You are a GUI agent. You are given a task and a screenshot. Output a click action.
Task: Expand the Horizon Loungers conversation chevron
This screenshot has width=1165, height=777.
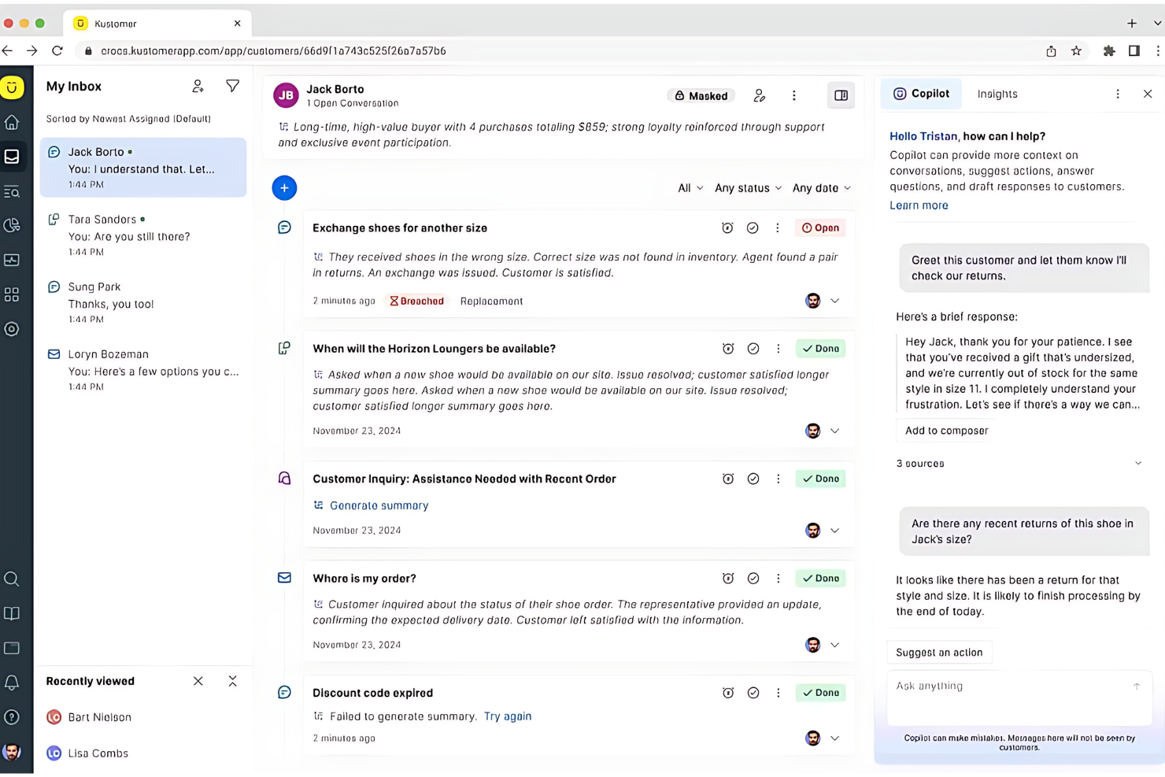click(x=835, y=431)
